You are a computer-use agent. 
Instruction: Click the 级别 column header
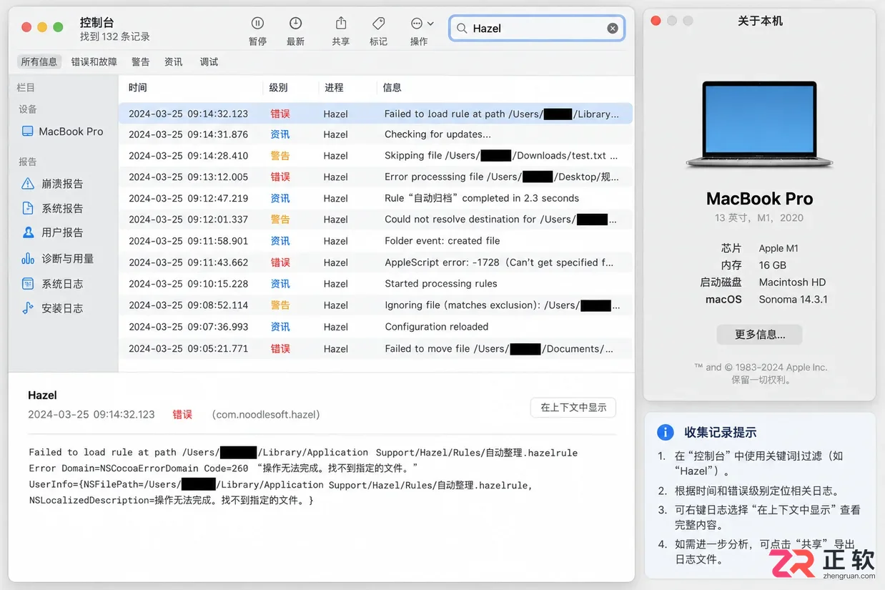click(279, 87)
